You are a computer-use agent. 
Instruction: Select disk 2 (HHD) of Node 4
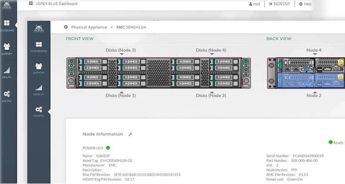click(186, 68)
